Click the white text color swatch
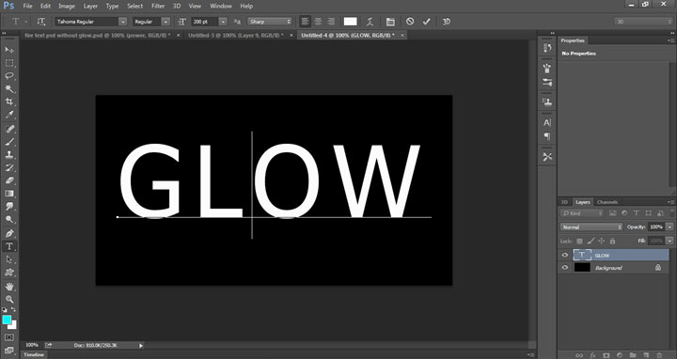Screen dimensions: 677x359 (350, 22)
